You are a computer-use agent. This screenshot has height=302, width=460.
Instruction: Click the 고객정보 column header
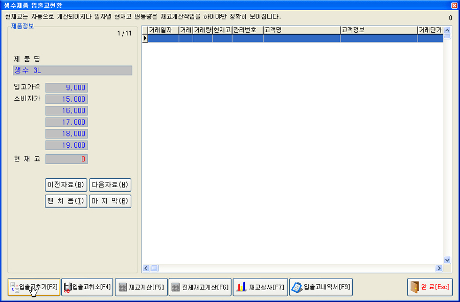point(379,30)
